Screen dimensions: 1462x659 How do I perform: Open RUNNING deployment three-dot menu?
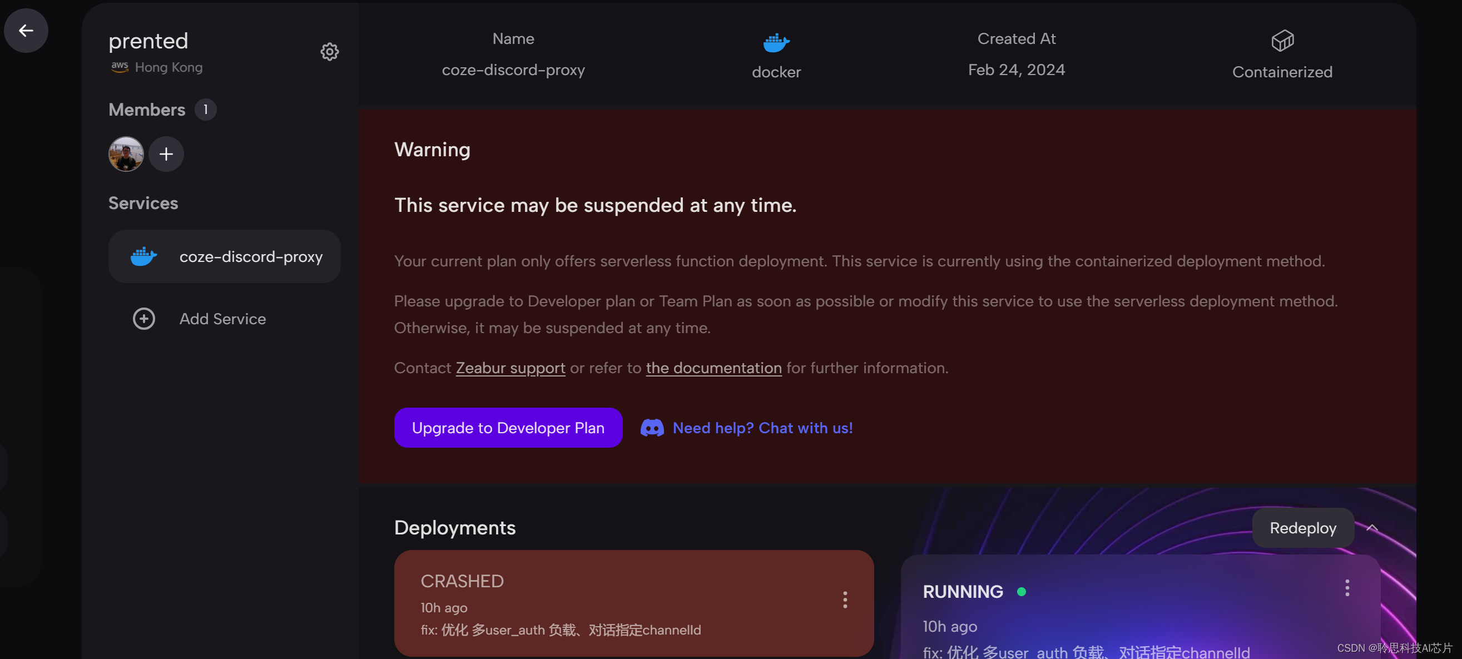(1347, 587)
